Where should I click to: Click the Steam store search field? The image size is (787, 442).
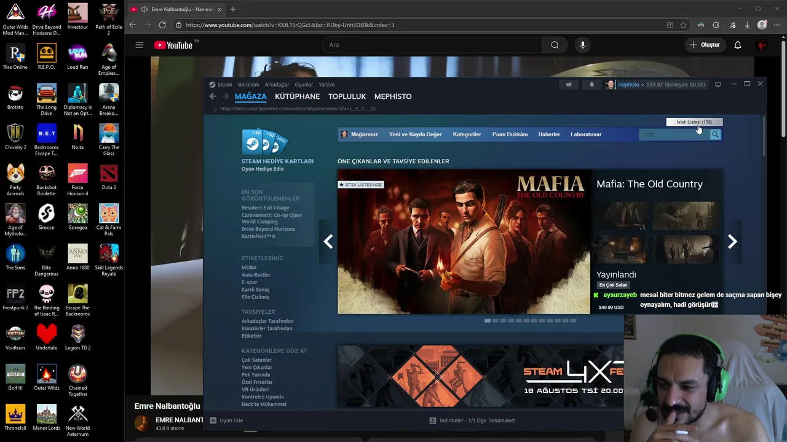[x=674, y=134]
